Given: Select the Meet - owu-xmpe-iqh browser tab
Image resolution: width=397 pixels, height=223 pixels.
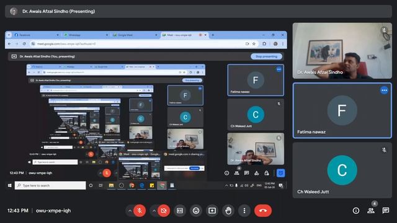Looking at the screenshot, I should pyautogui.click(x=185, y=35).
